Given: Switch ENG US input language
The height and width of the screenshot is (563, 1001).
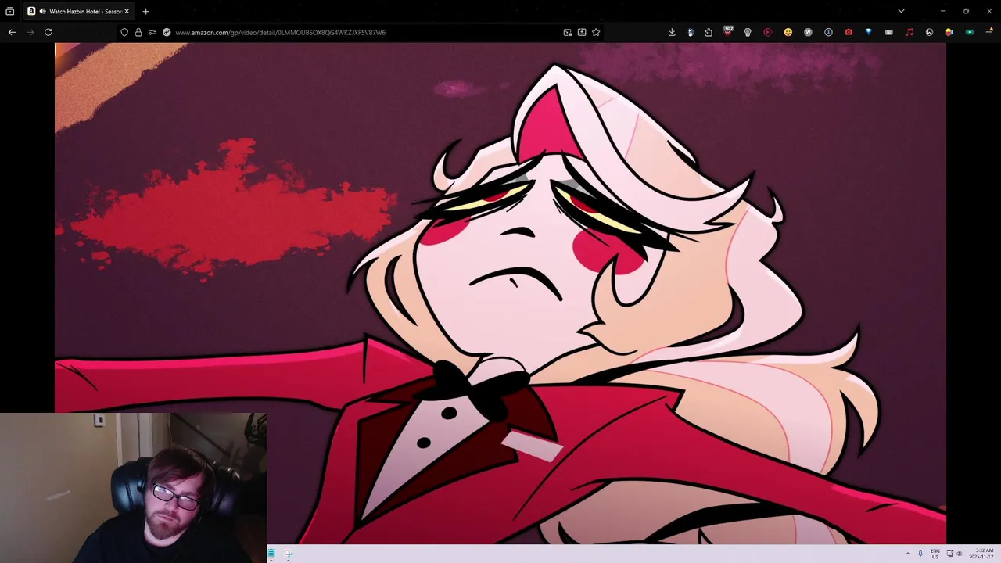Looking at the screenshot, I should (x=935, y=554).
